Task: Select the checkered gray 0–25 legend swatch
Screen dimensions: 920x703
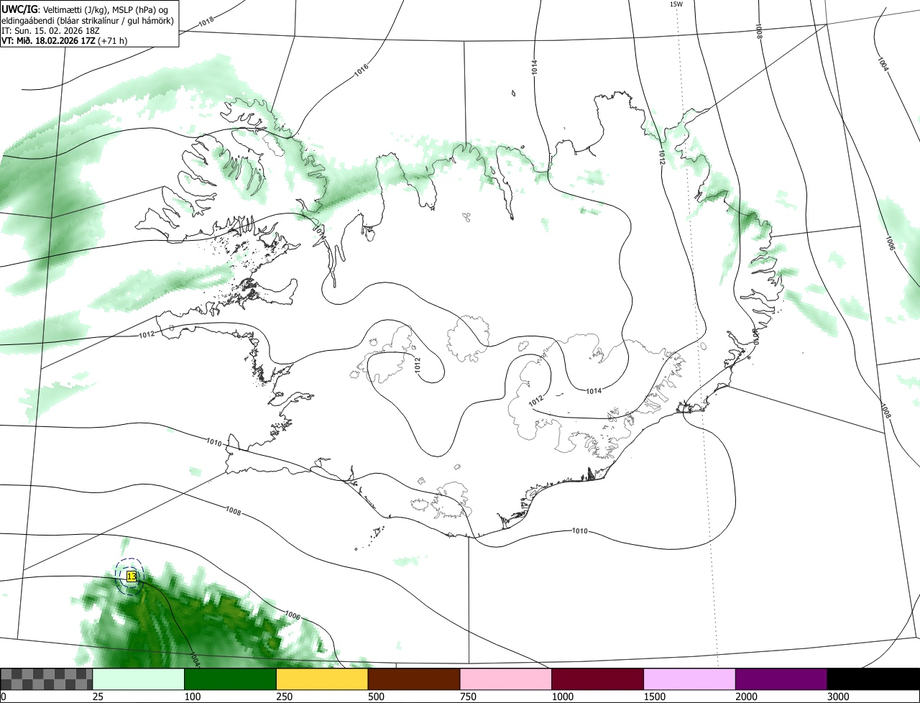Action: click(x=47, y=679)
